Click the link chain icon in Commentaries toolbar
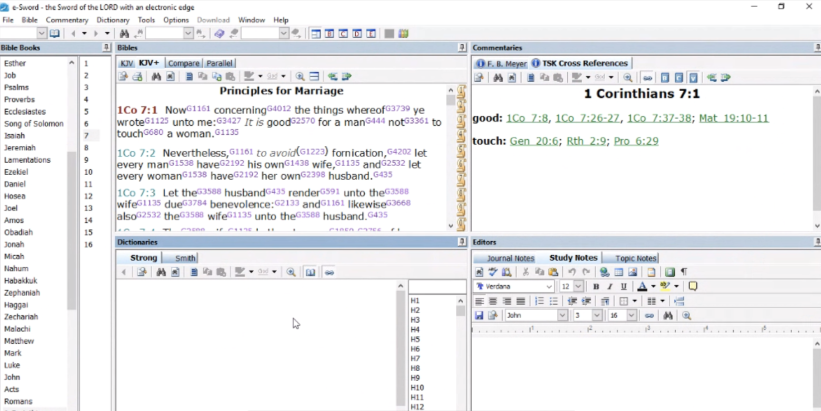 click(647, 78)
